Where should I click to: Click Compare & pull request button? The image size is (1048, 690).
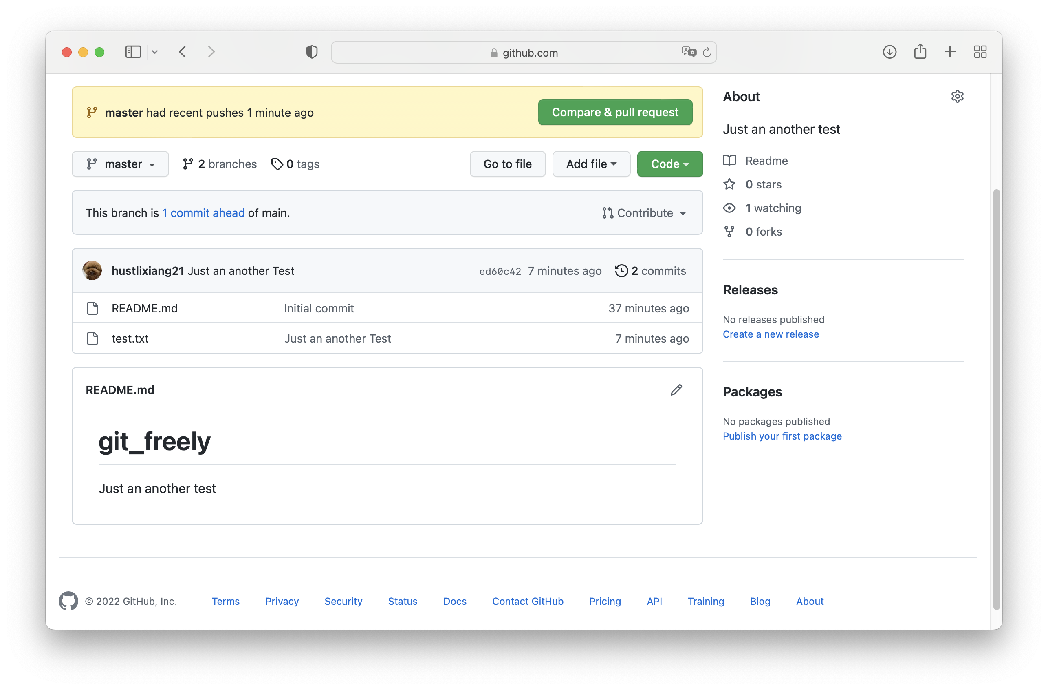[615, 113]
